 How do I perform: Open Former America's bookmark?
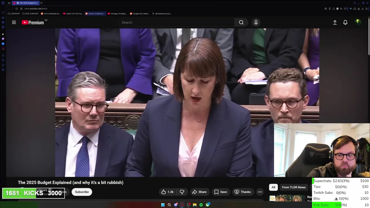(x=95, y=14)
